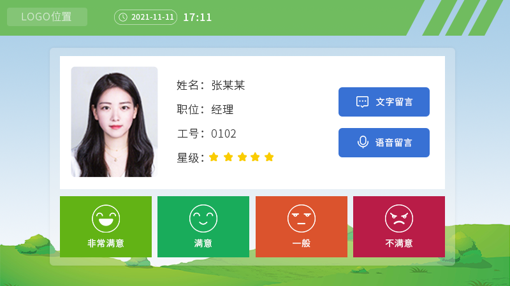The image size is (510, 286).
Task: Click the neutral face icon for 一般
Action: (x=301, y=218)
